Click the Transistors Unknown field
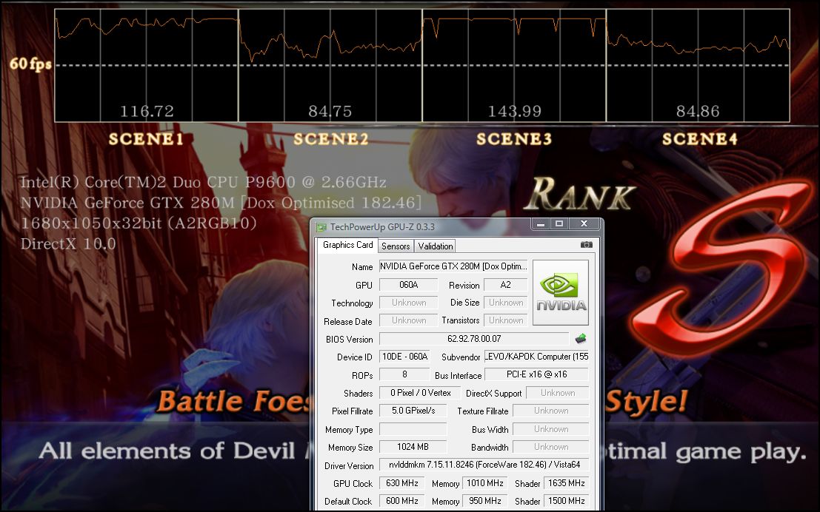 point(506,320)
